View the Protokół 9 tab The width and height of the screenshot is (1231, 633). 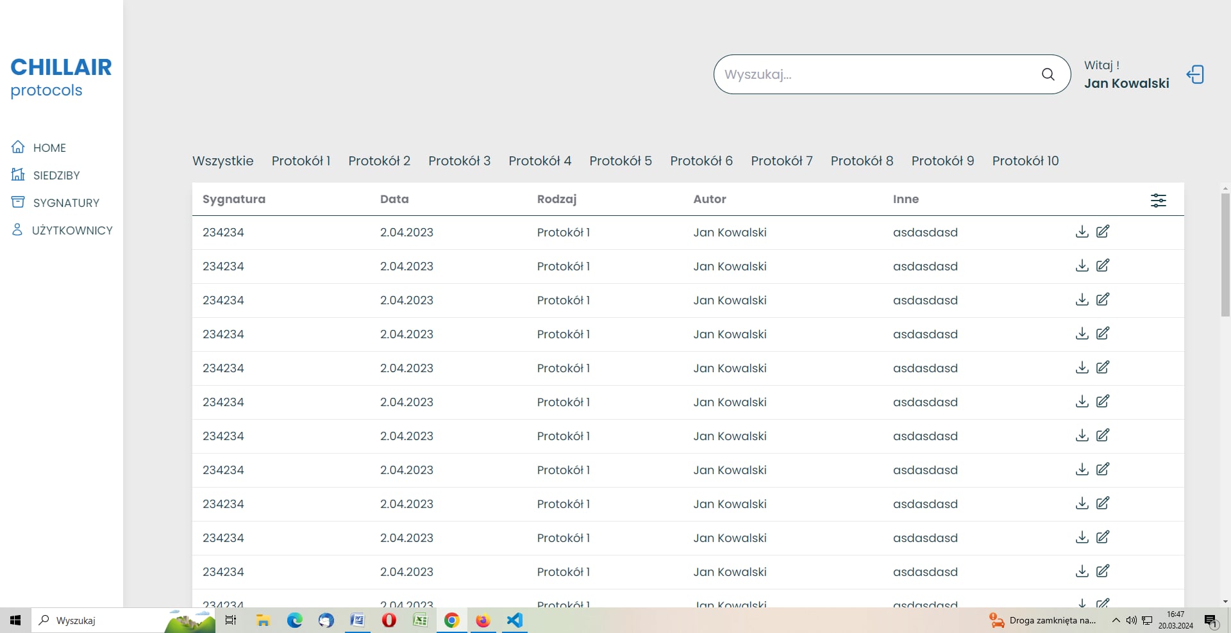coord(943,161)
